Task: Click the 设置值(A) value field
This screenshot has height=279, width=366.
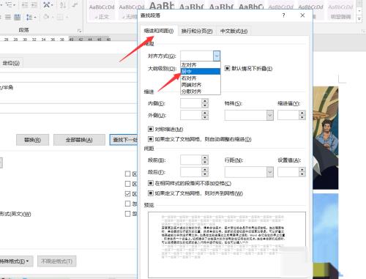Action: pyautogui.click(x=288, y=172)
